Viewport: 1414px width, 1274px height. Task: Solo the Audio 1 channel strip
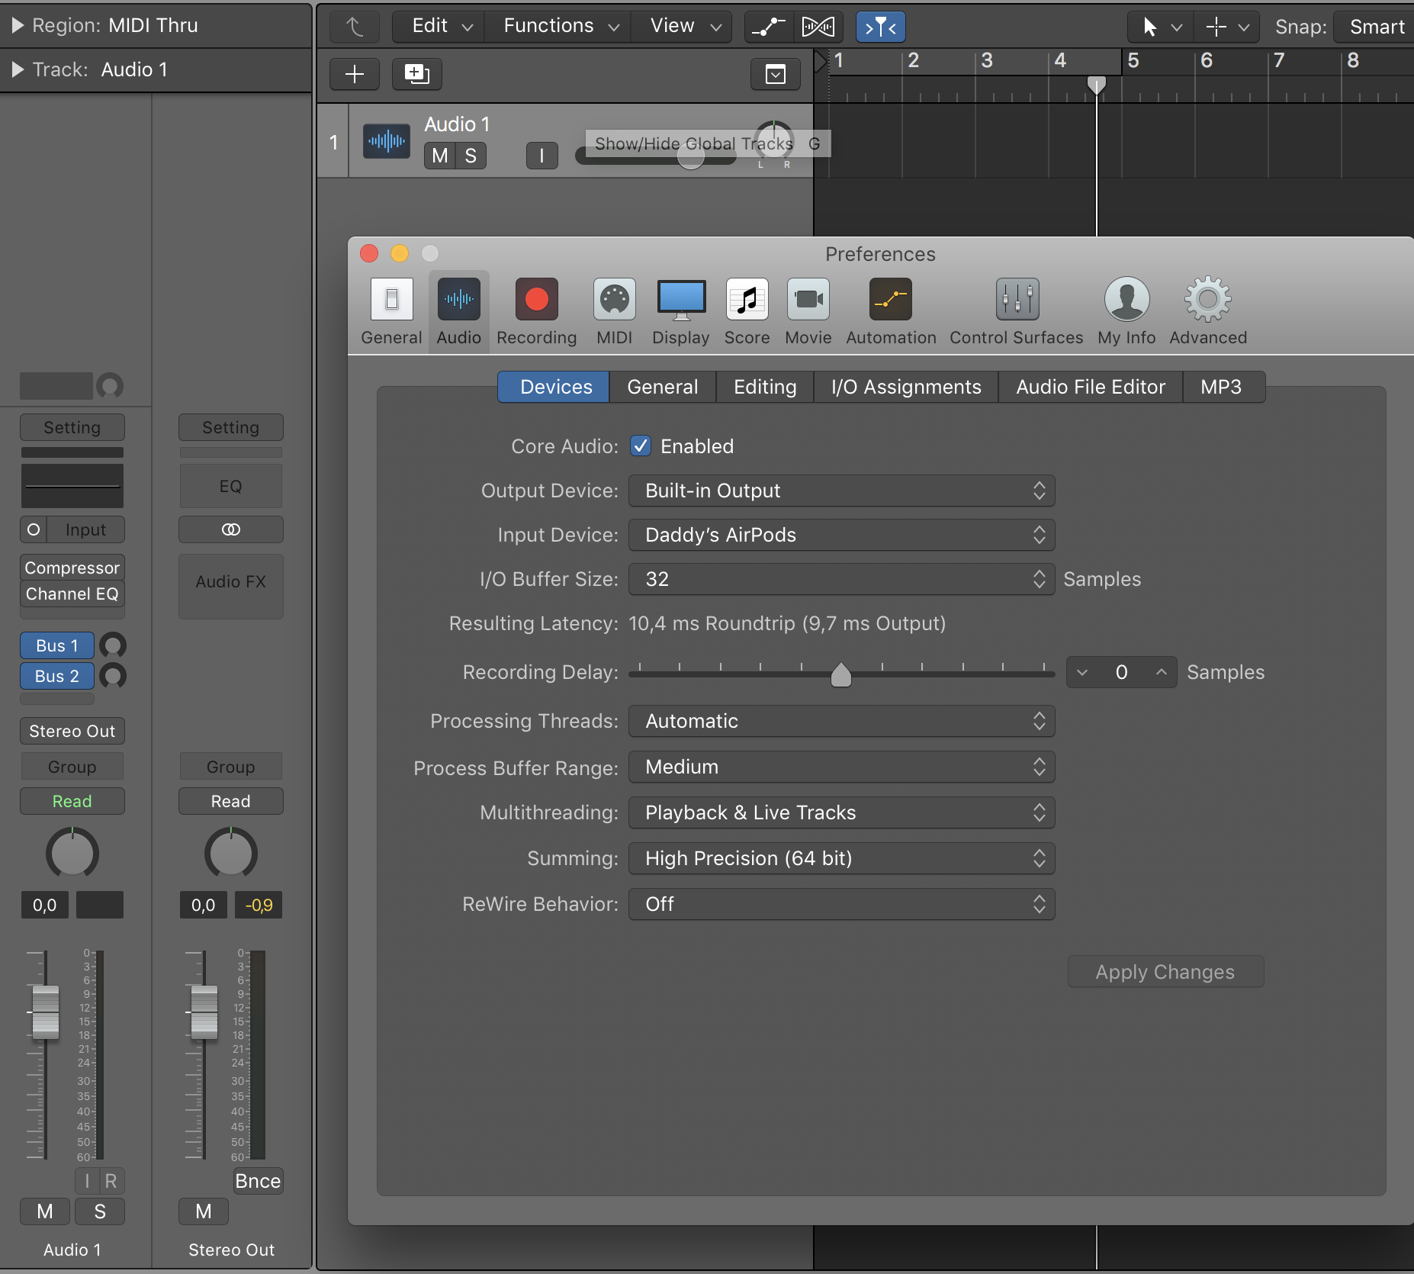click(100, 1211)
